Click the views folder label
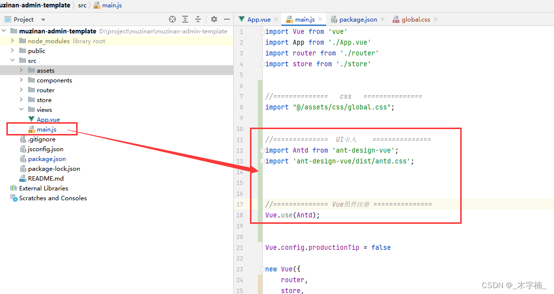Screen dimensions: 554x294 point(44,110)
